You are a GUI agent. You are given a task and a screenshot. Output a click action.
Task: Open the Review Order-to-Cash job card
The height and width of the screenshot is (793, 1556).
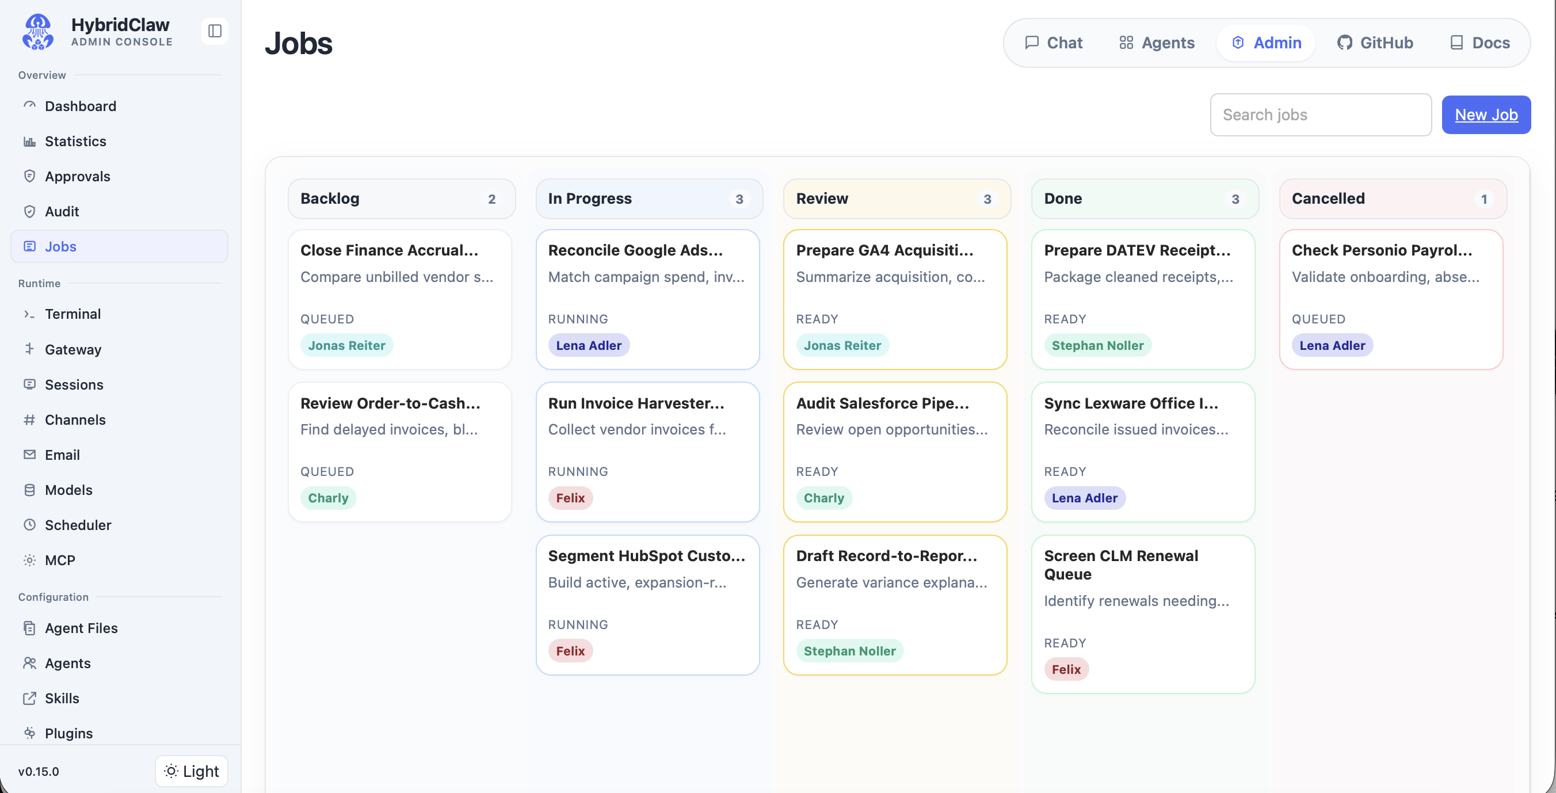tap(400, 452)
